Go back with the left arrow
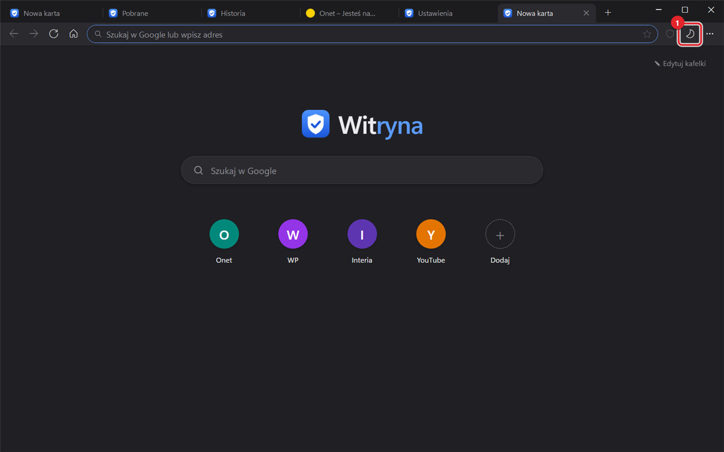This screenshot has height=452, width=724. coord(14,34)
